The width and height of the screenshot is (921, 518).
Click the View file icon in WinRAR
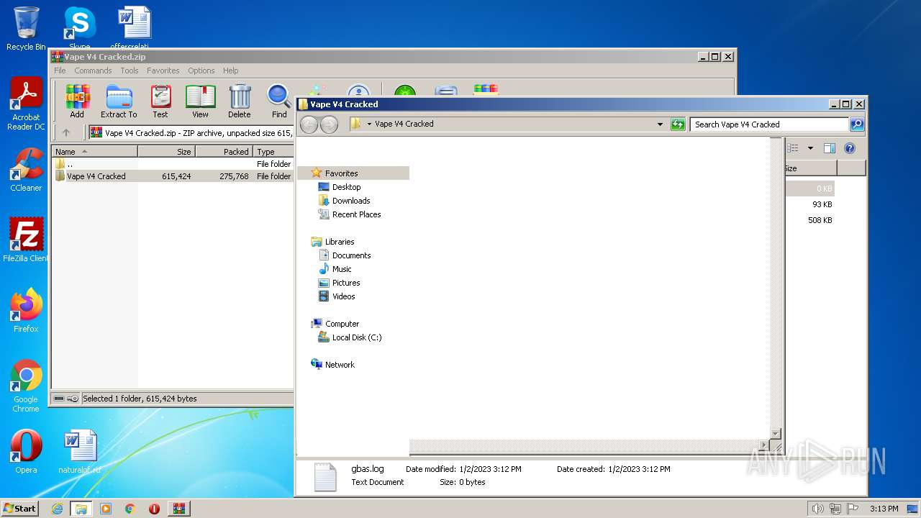tap(200, 101)
